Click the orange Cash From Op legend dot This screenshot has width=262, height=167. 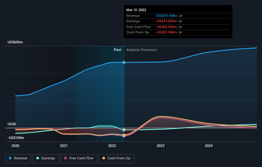(x=104, y=158)
